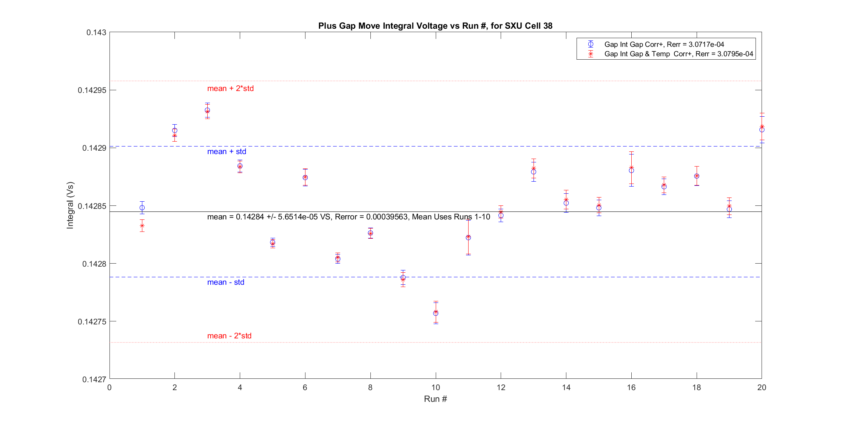Screen dimensions: 842x426
Task: Click the red asterisk marker in the legend
Action: point(591,54)
